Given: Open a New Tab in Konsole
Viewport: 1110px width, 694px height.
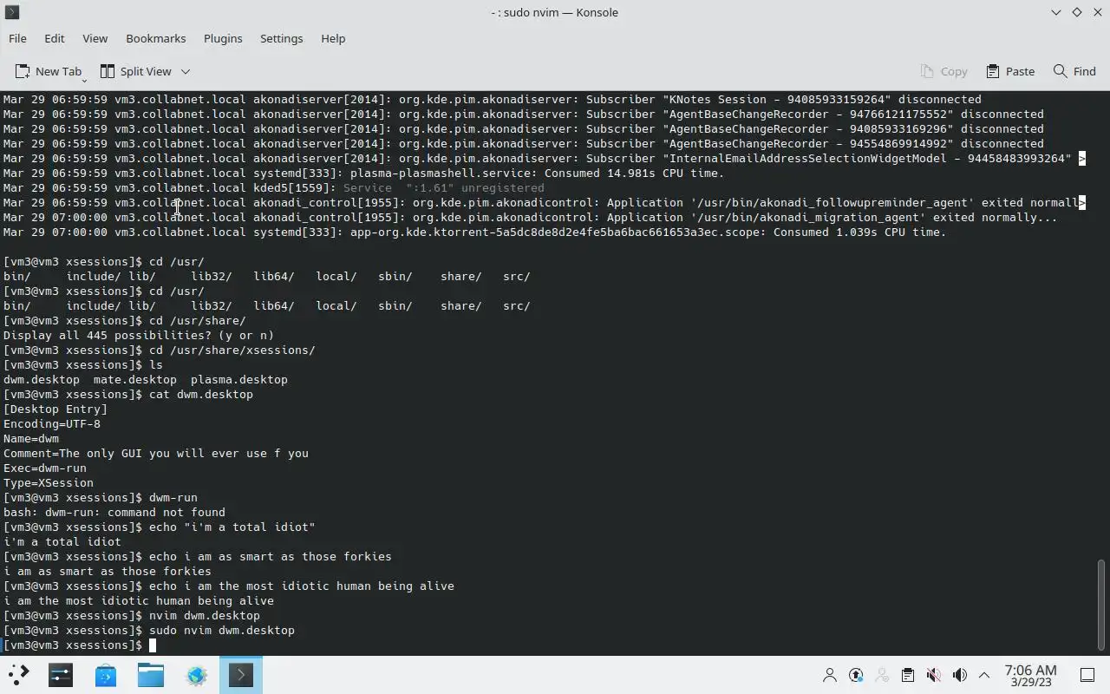Looking at the screenshot, I should [x=49, y=71].
